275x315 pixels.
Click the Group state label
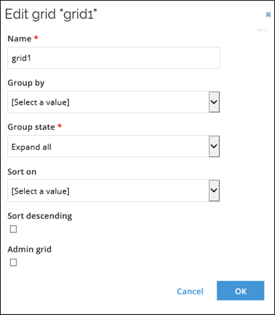click(32, 127)
